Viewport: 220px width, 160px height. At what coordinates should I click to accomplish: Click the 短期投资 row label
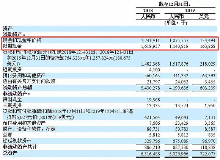coord(13,69)
